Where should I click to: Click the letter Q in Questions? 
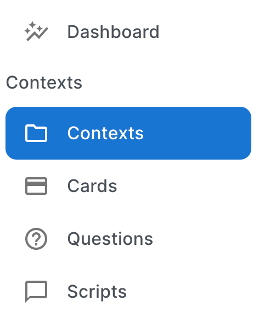point(75,239)
